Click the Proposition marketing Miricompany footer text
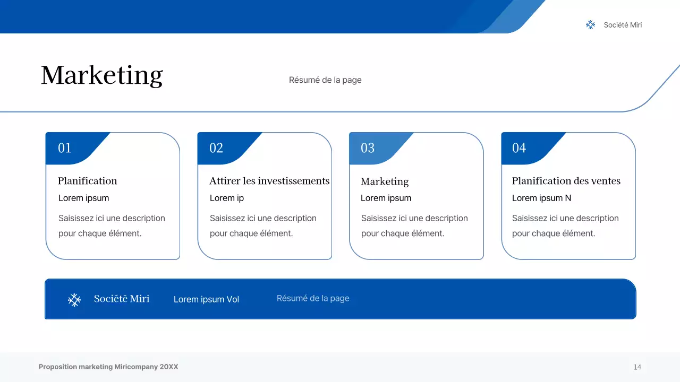Viewport: 680px width, 382px height. 108,367
